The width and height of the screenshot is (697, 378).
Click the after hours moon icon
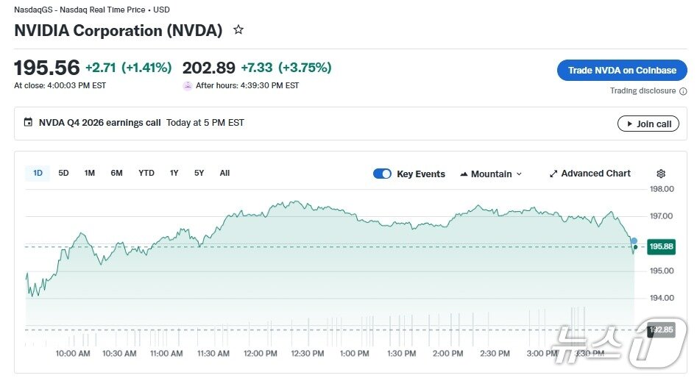(x=188, y=85)
